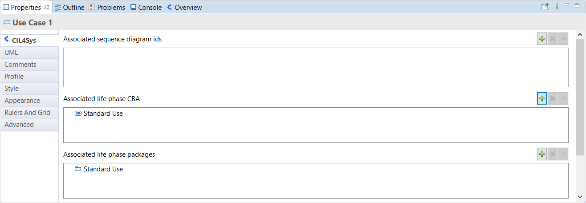Switch to the Overview tab
This screenshot has width=586, height=203.
pyautogui.click(x=184, y=7)
